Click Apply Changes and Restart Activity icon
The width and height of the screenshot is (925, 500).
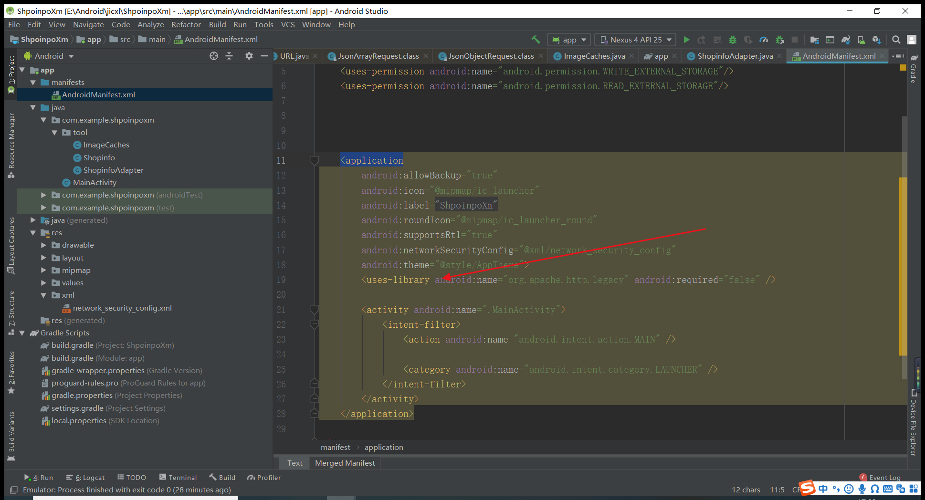coord(702,40)
